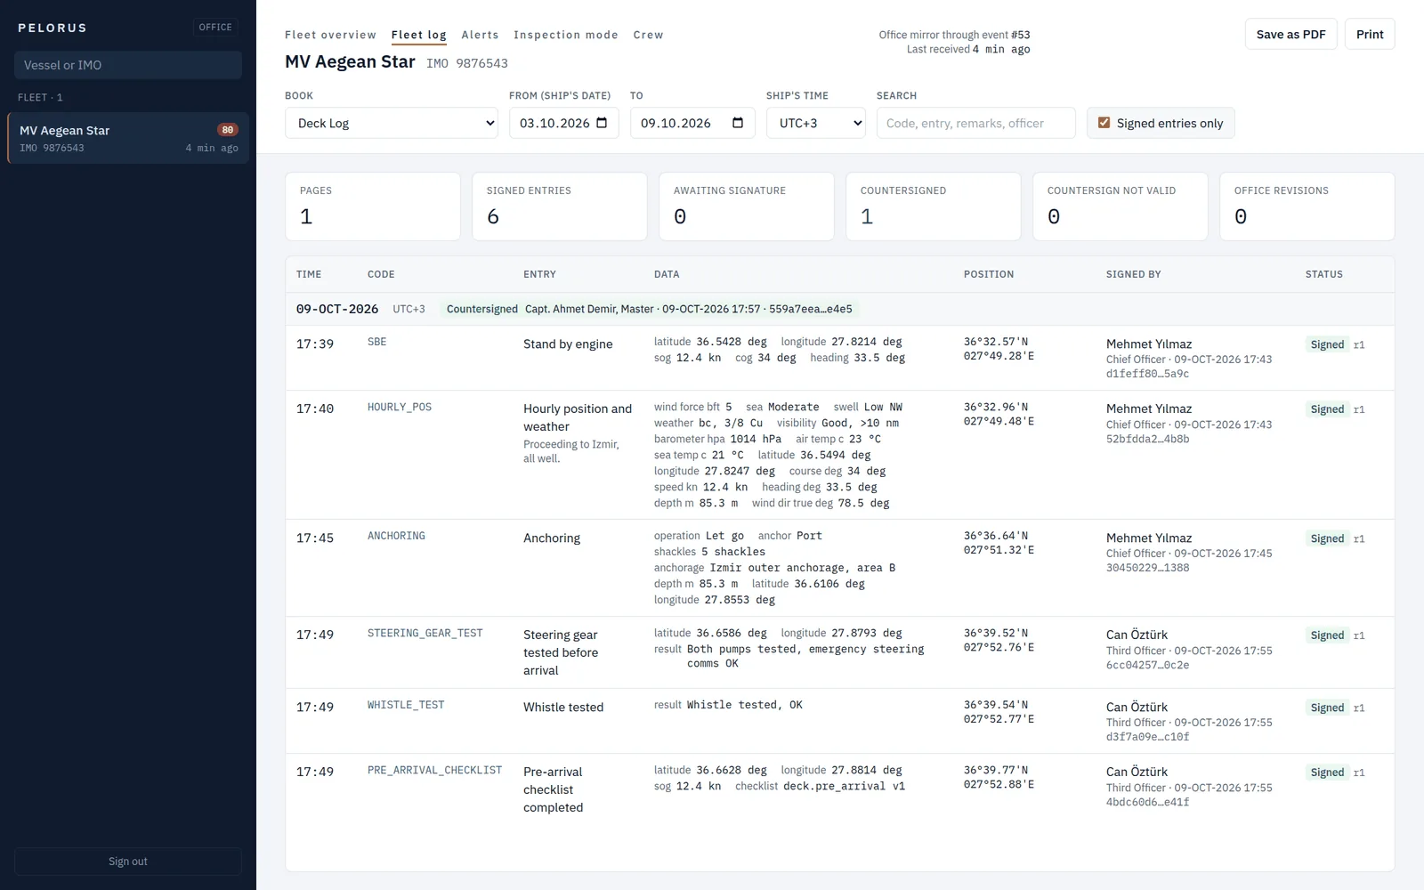Open the Crew tab

(648, 35)
